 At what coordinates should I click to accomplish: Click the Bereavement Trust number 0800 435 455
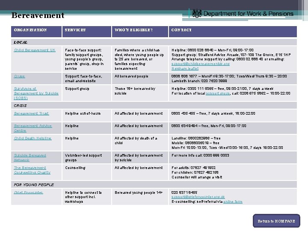(x=183, y=113)
